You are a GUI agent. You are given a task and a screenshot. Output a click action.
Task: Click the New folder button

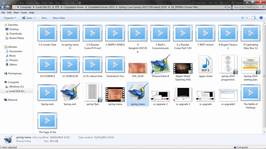point(59,18)
